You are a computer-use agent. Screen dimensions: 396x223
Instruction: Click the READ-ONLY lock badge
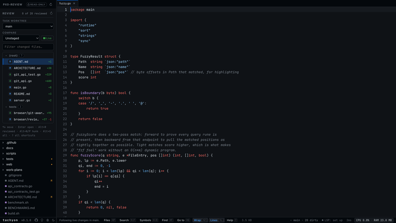pos(37,5)
